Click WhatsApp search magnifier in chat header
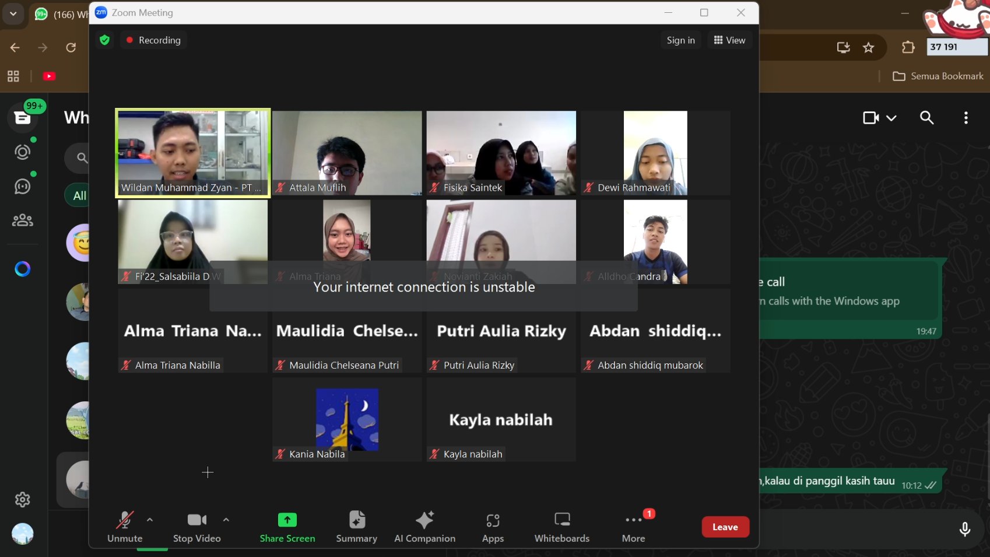The width and height of the screenshot is (990, 557). click(x=926, y=118)
